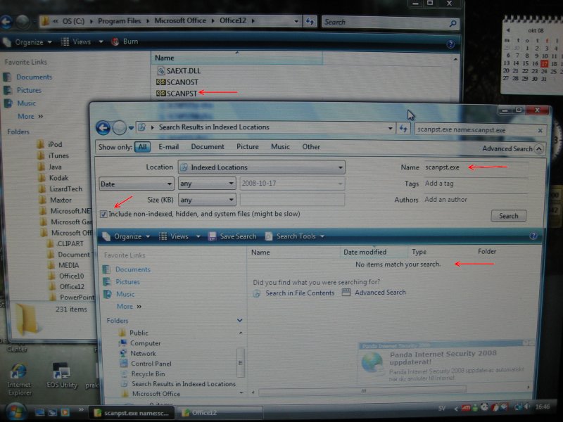Clear the scanpst.exe search box
The image size is (563, 422).
(540, 130)
